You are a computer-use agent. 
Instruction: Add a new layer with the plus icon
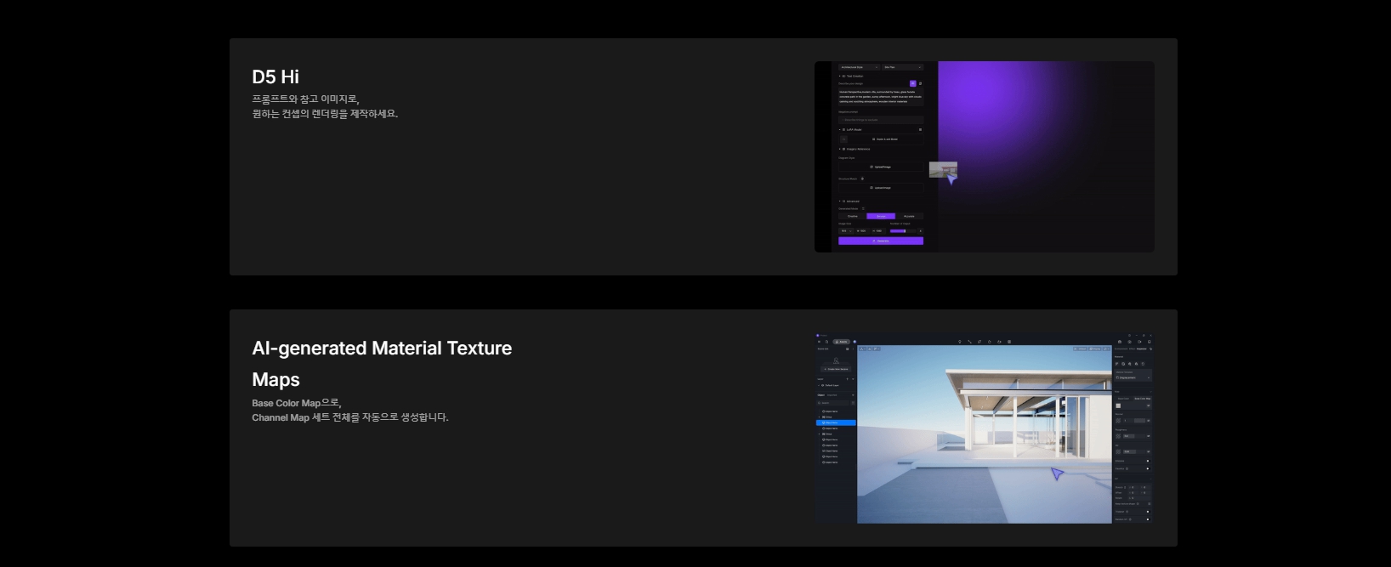[x=847, y=379]
